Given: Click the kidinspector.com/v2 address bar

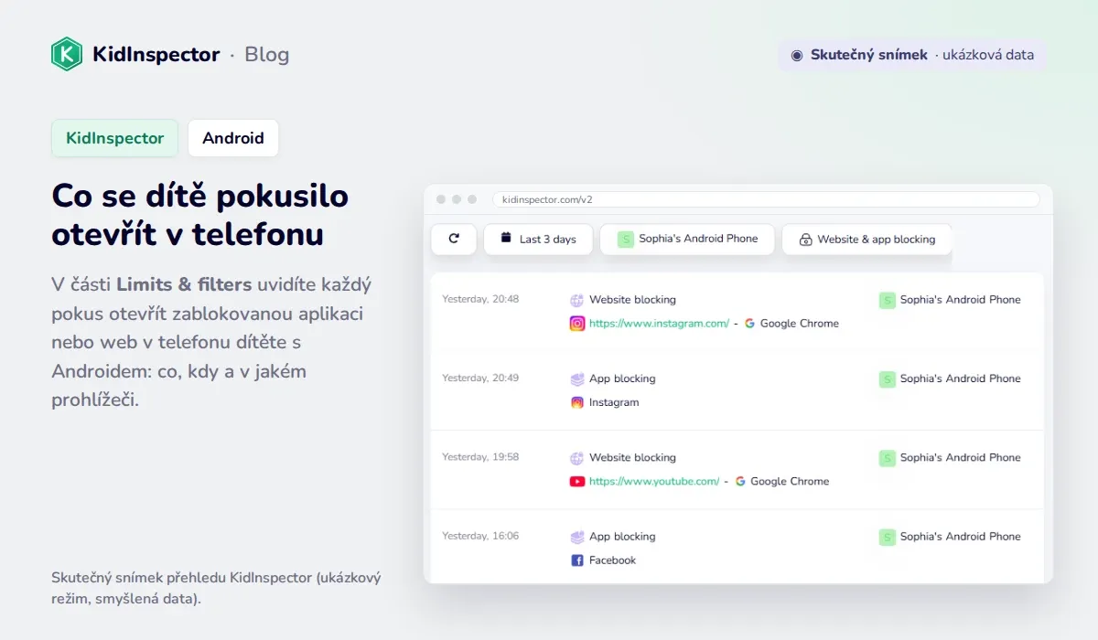Looking at the screenshot, I should [766, 199].
